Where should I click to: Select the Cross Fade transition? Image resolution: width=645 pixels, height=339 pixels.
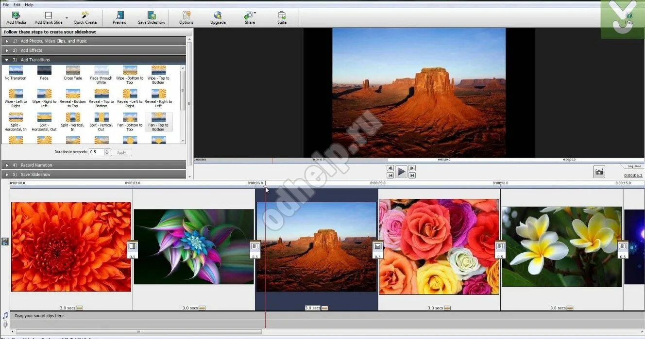point(73,73)
